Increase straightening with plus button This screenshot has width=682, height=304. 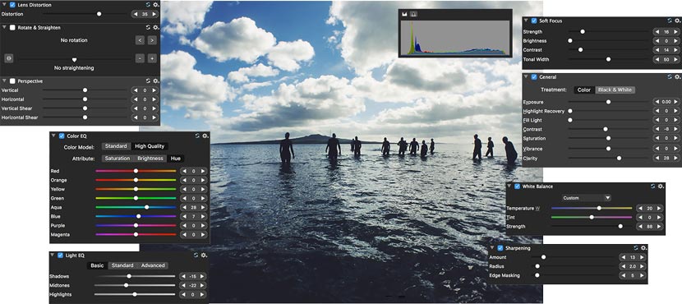coord(152,58)
